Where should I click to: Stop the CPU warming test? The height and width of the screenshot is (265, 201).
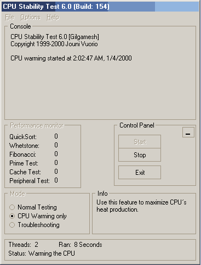(x=140, y=155)
